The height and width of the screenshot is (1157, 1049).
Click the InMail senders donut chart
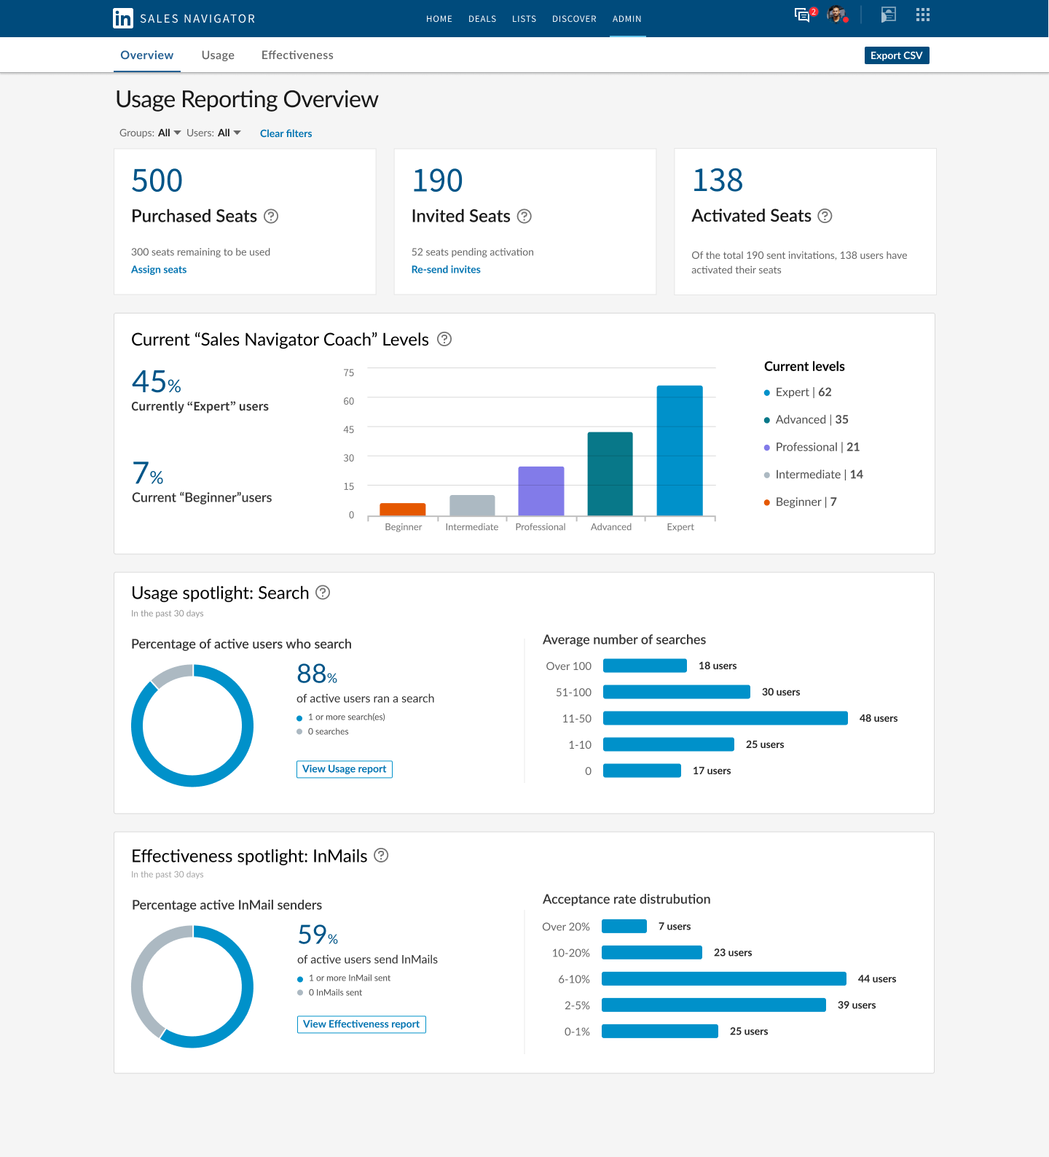point(192,986)
